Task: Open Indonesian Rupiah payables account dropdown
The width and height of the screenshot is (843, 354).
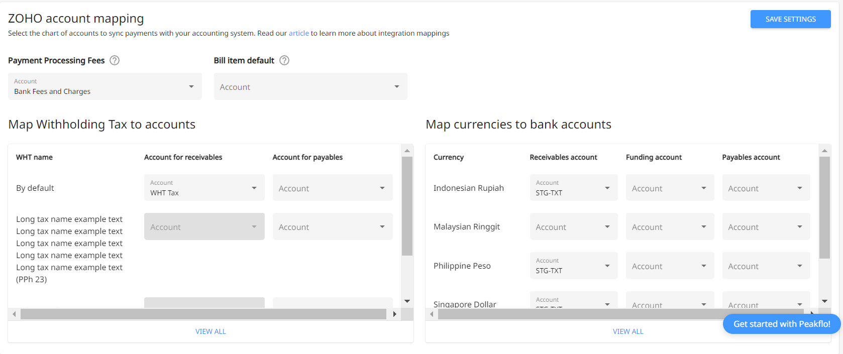Action: [766, 188]
